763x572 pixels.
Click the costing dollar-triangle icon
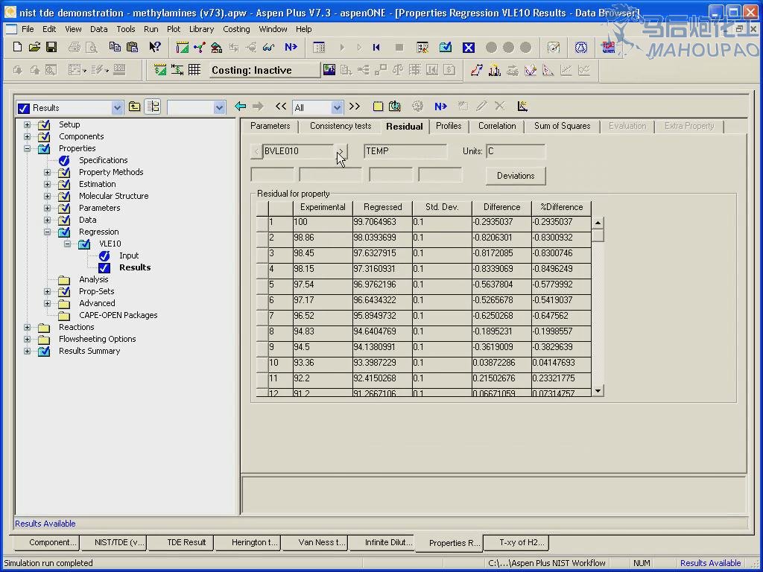click(x=159, y=70)
